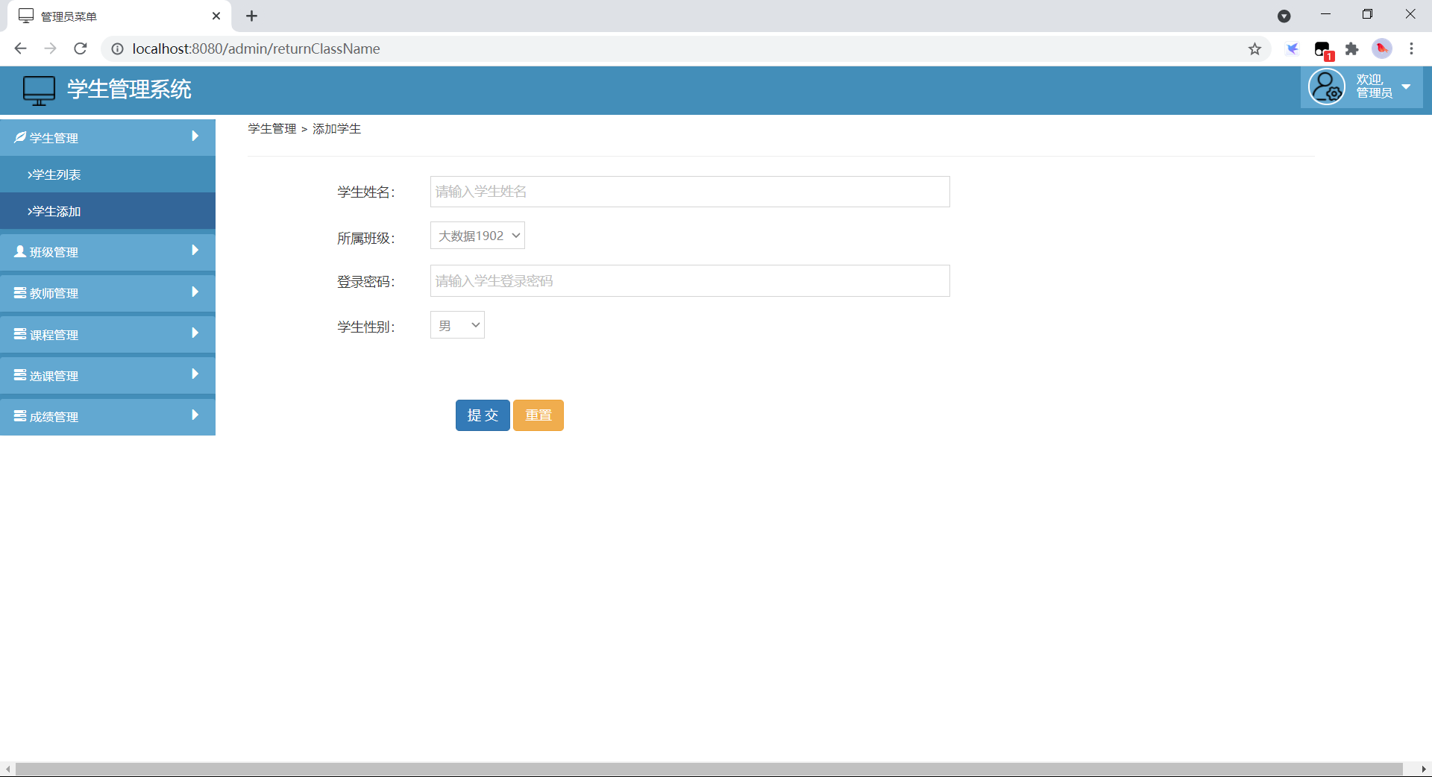
Task: Select 学生列表 in the sidebar
Action: pos(54,174)
